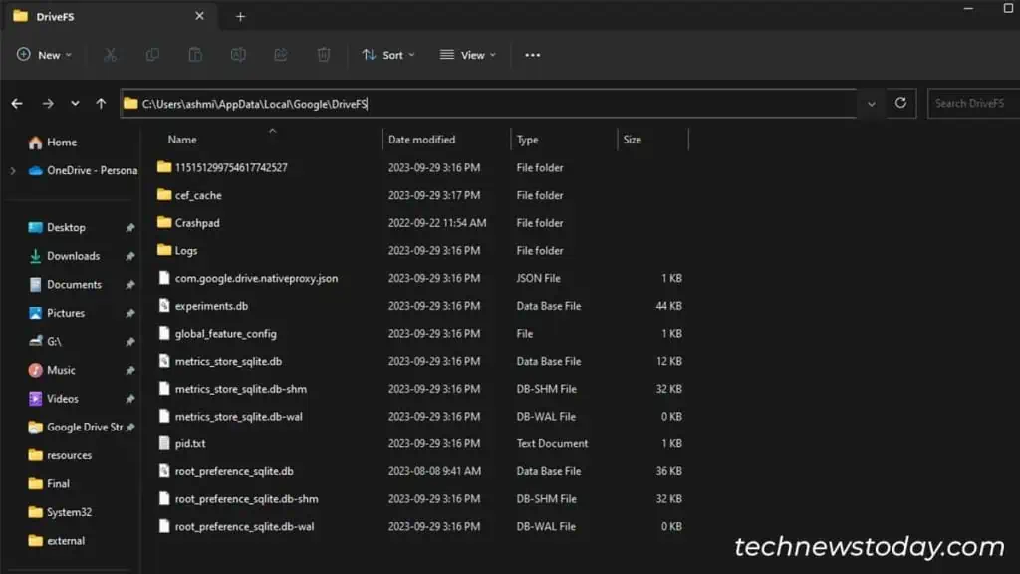This screenshot has width=1020, height=574.
Task: Expand the OneDrive tree chevron
Action: (13, 171)
